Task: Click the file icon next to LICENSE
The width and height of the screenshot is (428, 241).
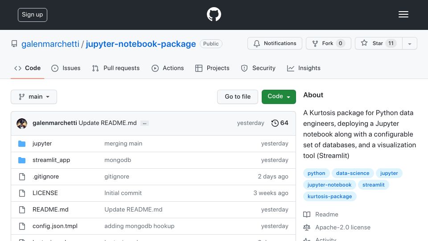Action: [22, 193]
